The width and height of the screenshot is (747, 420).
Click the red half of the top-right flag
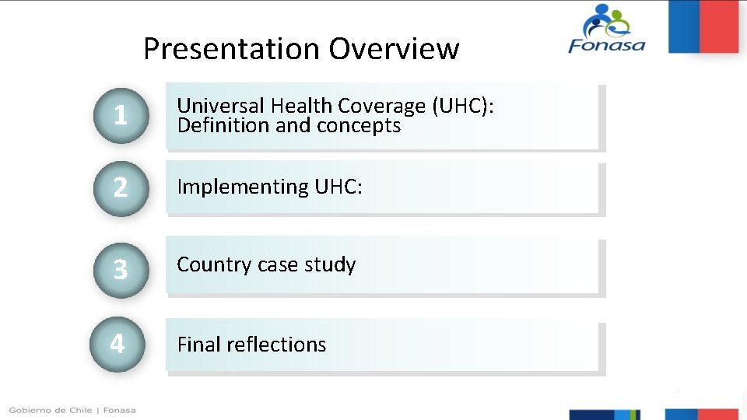point(719,26)
